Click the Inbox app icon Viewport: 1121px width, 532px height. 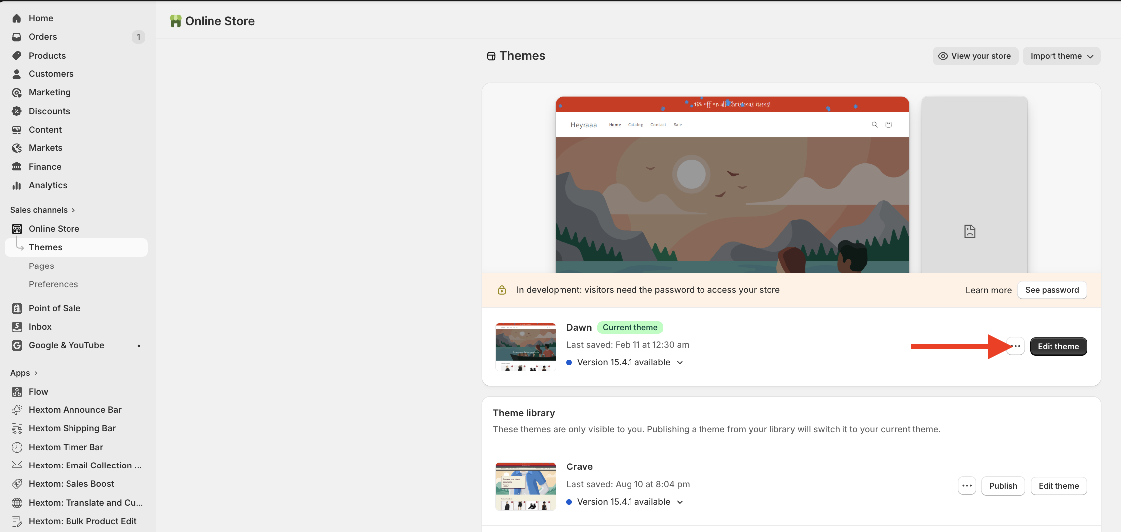point(17,327)
